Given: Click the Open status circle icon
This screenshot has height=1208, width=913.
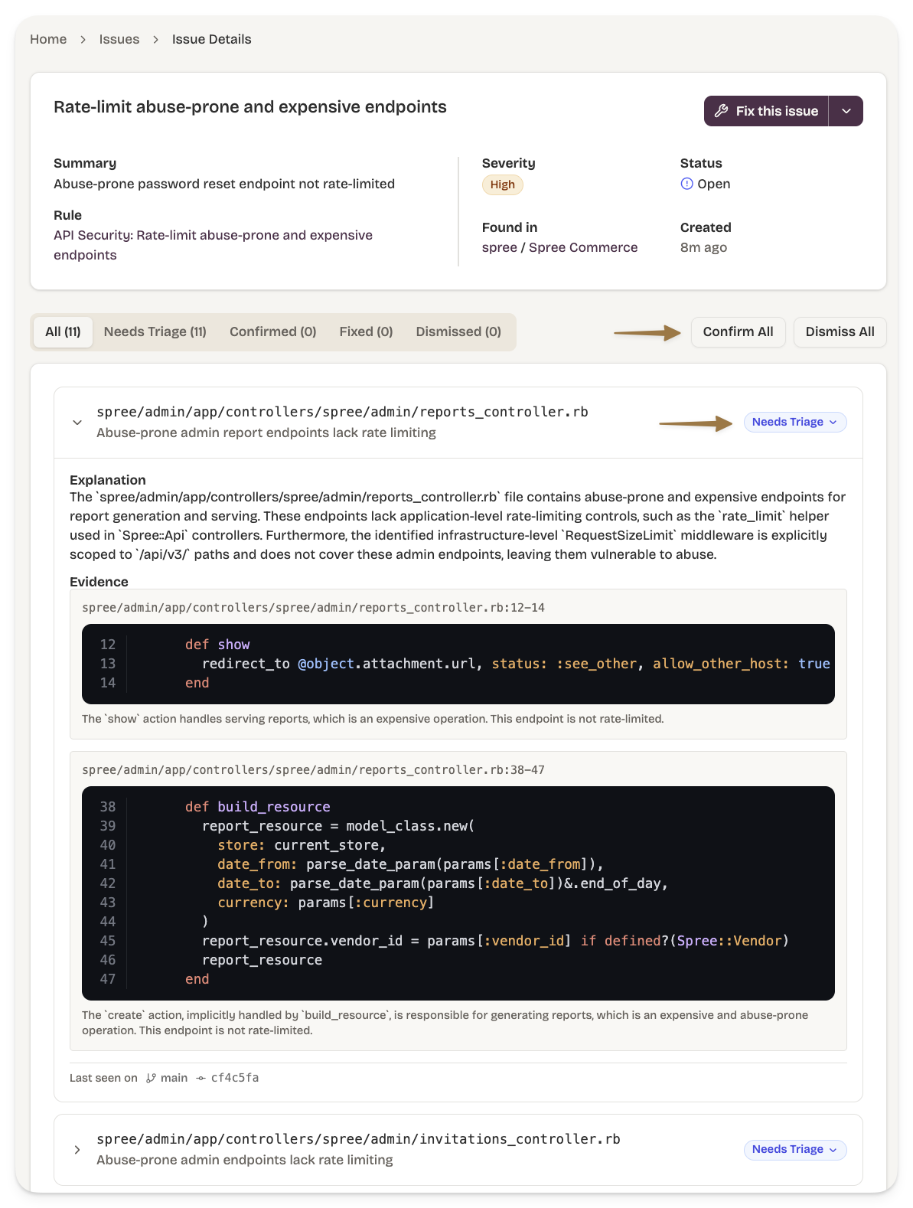Looking at the screenshot, I should tap(686, 184).
